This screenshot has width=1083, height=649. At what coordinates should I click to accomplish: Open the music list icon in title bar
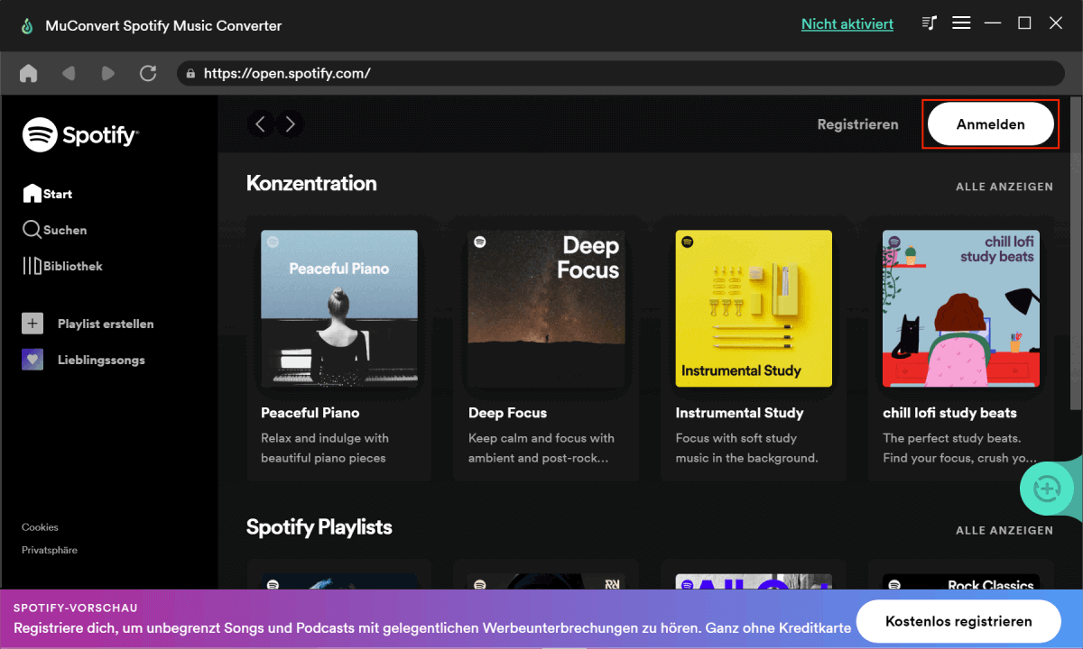[x=930, y=23]
